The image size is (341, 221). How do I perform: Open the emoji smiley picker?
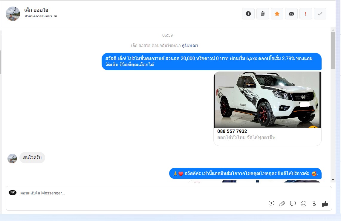[x=304, y=204]
